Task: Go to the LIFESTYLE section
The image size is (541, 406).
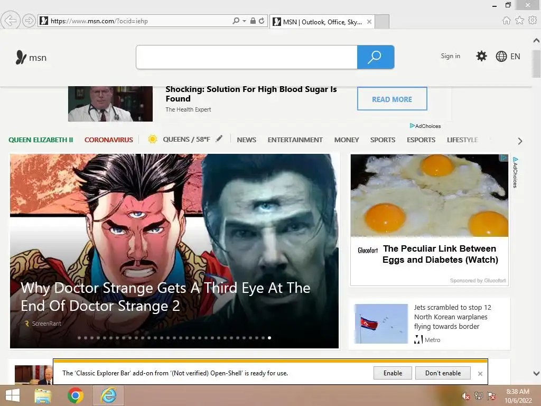Action: click(x=462, y=140)
